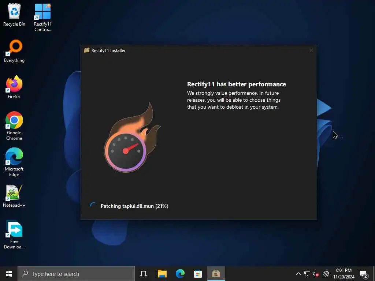Select the Microsoft Edge desktop shortcut
The height and width of the screenshot is (281, 375).
click(x=14, y=162)
